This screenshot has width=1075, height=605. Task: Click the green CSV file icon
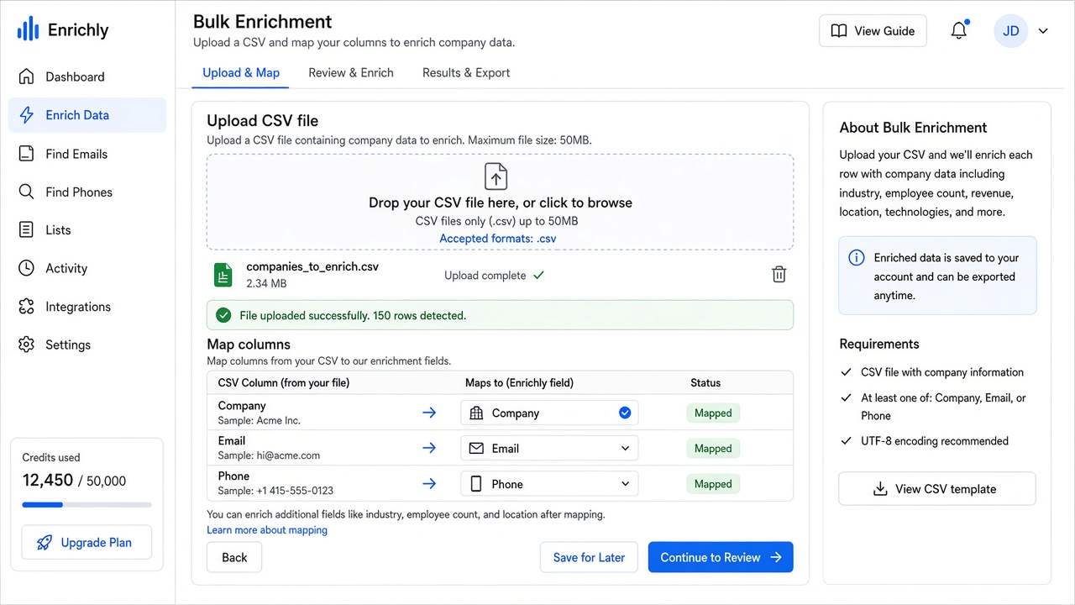[x=223, y=275]
